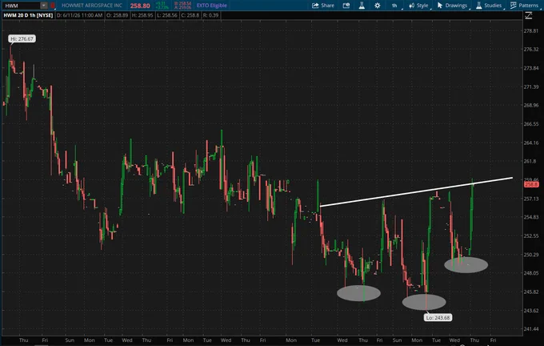This screenshot has width=544, height=346.
Task: Click the 241.44 price axis label
Action: [x=531, y=328]
